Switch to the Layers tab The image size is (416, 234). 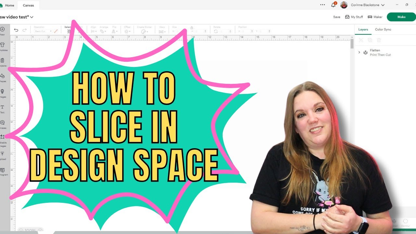pos(363,29)
